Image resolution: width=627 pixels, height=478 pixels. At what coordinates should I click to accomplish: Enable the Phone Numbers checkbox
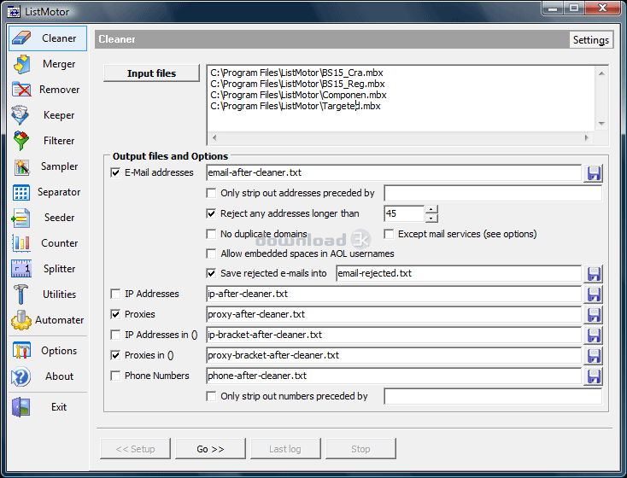pyautogui.click(x=116, y=376)
